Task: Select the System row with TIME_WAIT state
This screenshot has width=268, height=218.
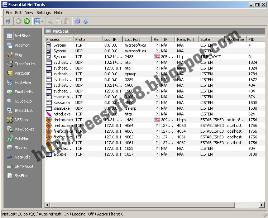Action: click(154, 57)
